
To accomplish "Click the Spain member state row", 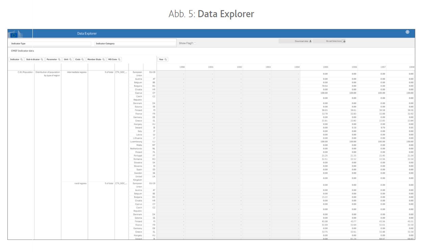I will click(139, 169).
